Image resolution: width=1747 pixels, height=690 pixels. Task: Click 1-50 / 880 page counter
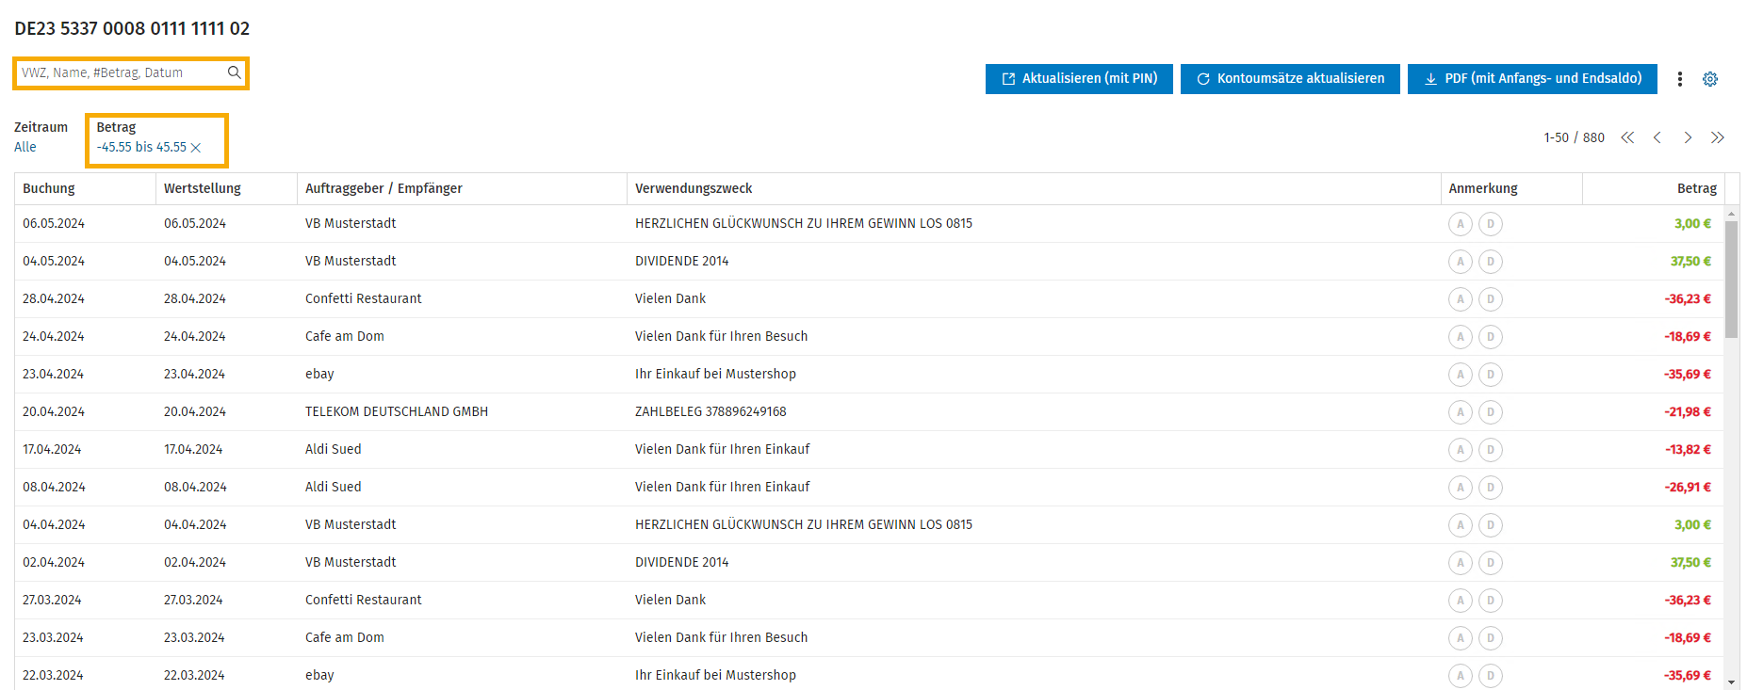tap(1574, 137)
